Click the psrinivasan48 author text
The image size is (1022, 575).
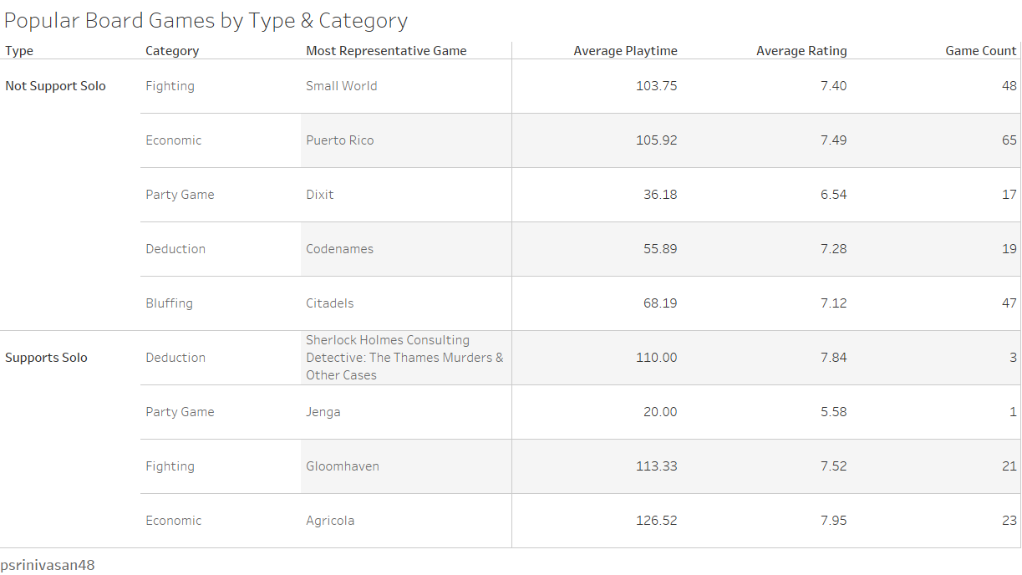pyautogui.click(x=48, y=565)
